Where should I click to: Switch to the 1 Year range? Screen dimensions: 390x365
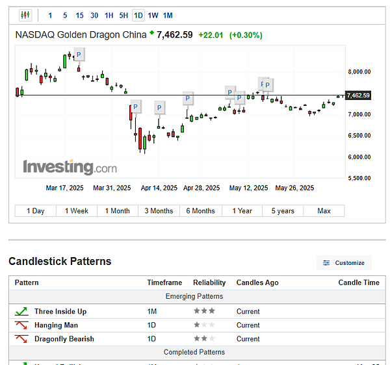[242, 211]
